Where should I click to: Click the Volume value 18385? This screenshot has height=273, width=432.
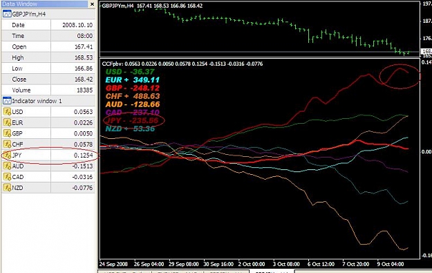[x=84, y=90]
